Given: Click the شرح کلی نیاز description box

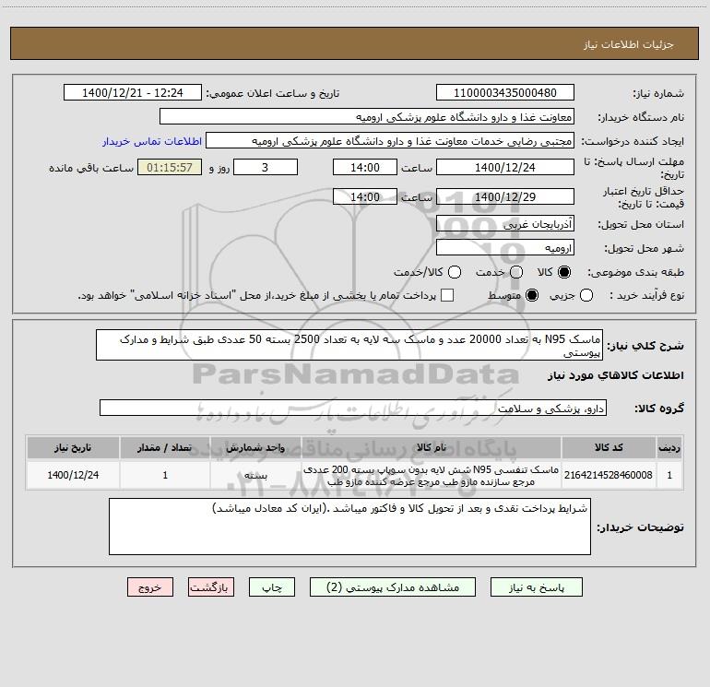Looking at the screenshot, I should (349, 345).
